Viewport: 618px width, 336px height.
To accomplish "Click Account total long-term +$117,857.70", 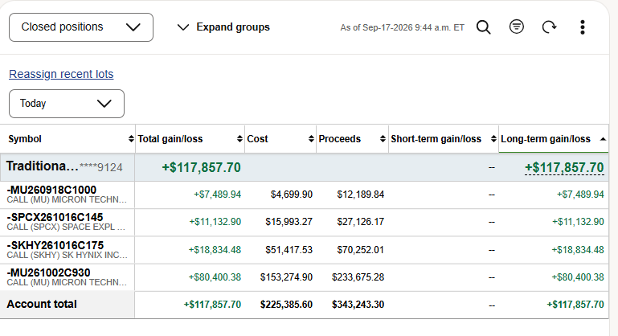I will point(575,305).
